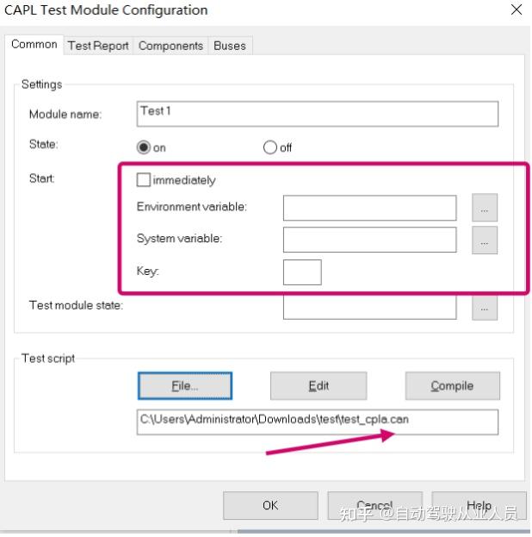Browse for System variable with ellipsis button

485,240
